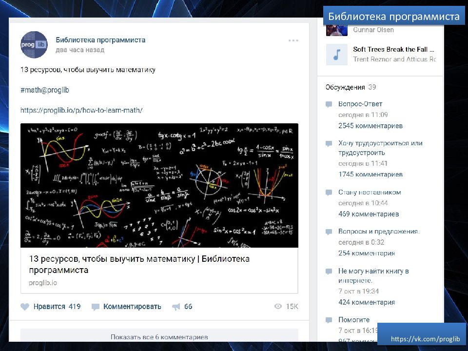Image resolution: width=468 pixels, height=351 pixels.
Task: Open the Вопросы и предложения discussion
Action: click(379, 231)
